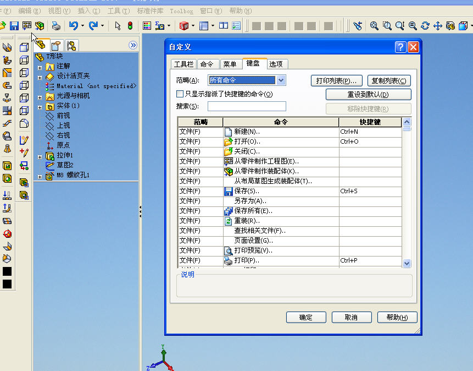This screenshot has width=473, height=371.
Task: Open the 工具(T) menu
Action: point(119,11)
